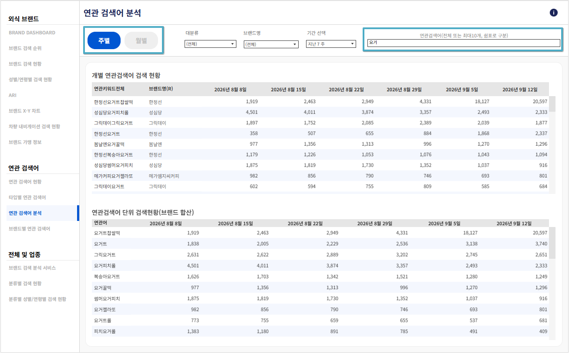
Task: Click the 연관키워드전체 column header
Action: tap(109, 89)
